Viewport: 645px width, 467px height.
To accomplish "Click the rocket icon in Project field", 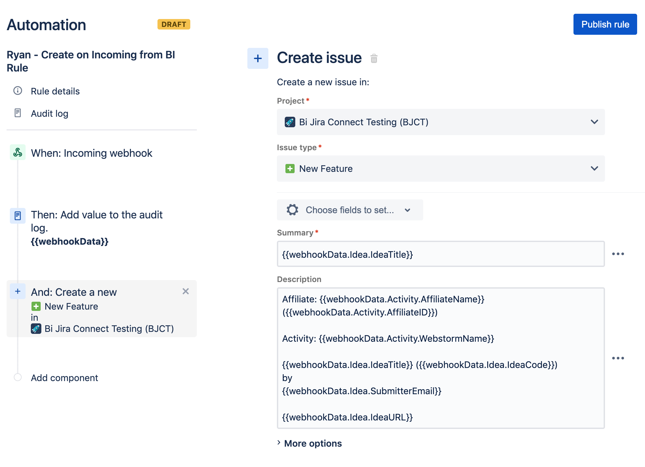I will 290,122.
